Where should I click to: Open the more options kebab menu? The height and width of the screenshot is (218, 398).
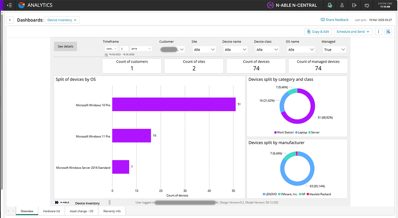[x=379, y=32]
